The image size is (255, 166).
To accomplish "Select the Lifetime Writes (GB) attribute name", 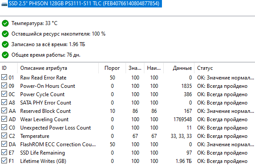I will [43, 161].
